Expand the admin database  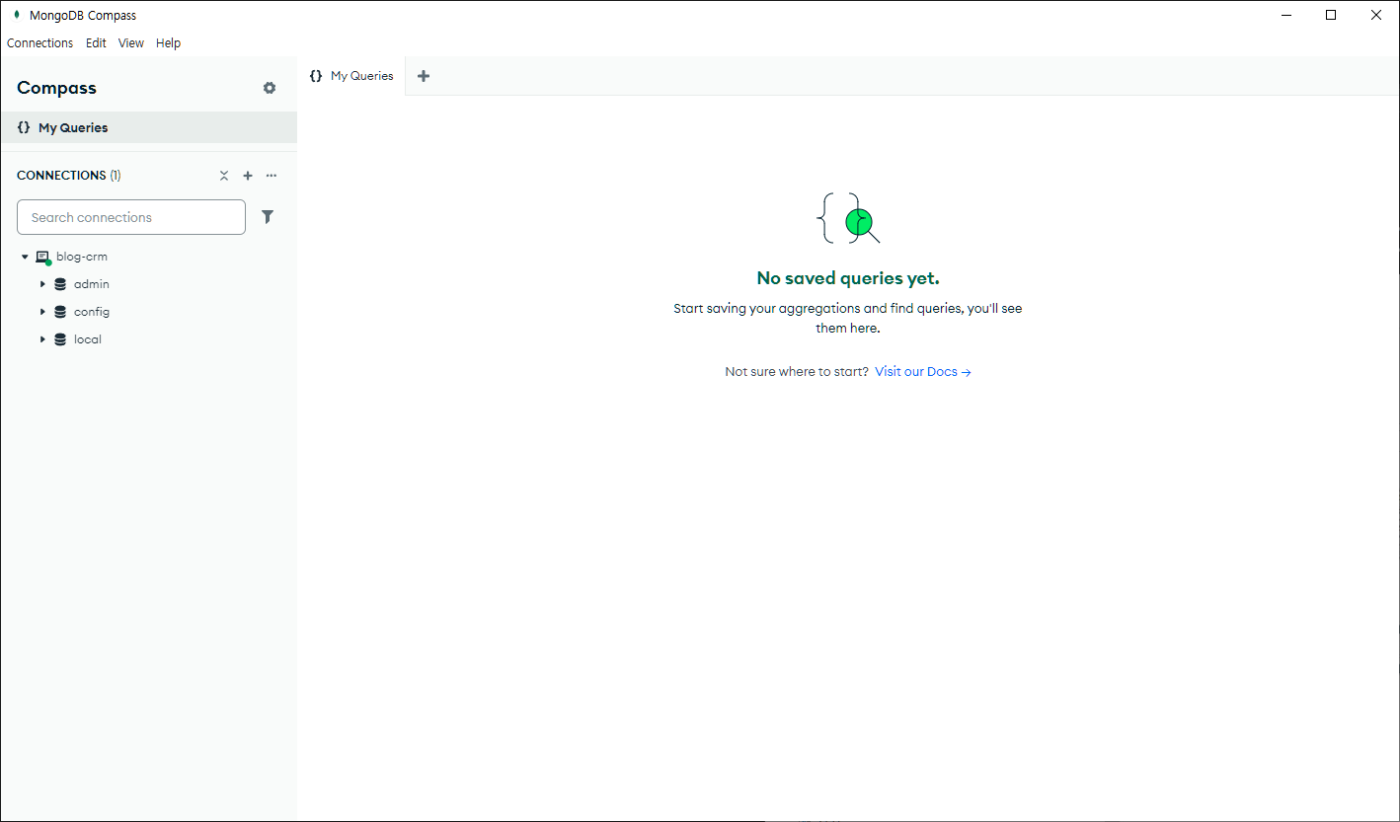[x=42, y=284]
